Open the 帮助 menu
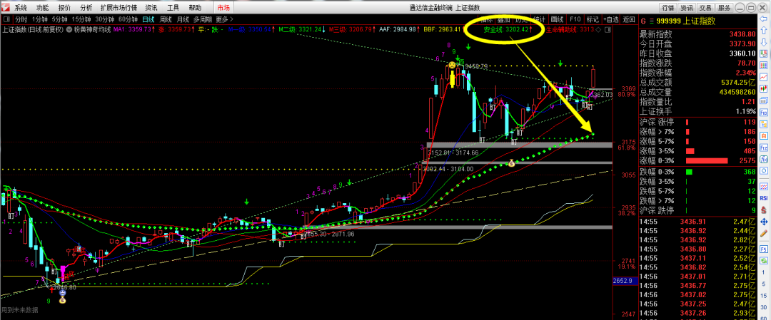 point(195,7)
